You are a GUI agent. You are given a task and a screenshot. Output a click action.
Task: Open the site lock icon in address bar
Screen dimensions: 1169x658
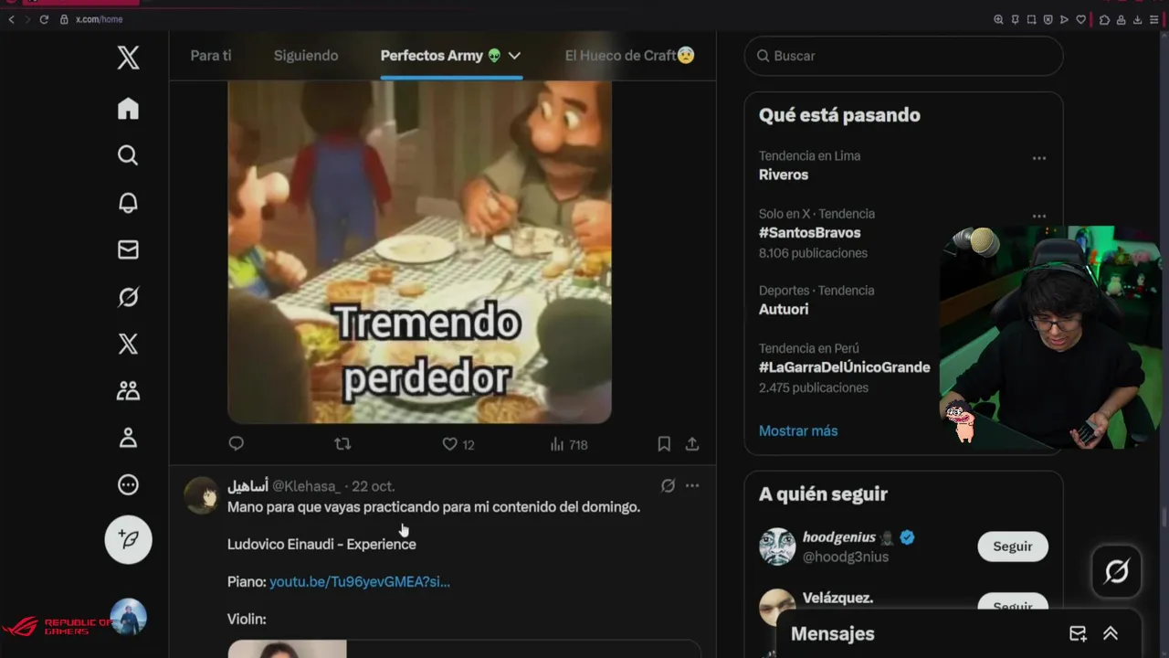pyautogui.click(x=64, y=19)
